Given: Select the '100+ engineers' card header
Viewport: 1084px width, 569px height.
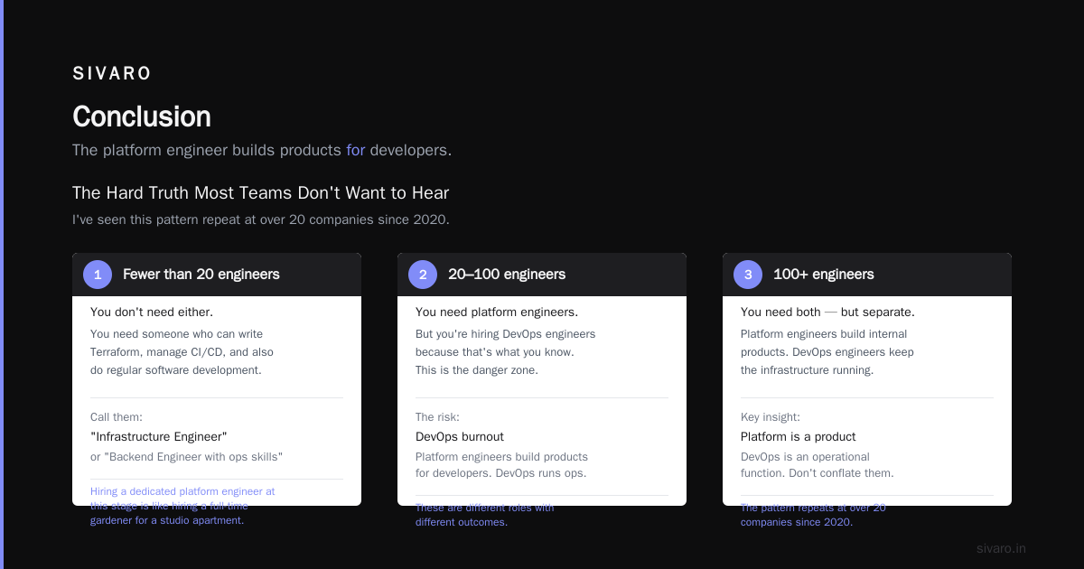Looking at the screenshot, I should [867, 275].
